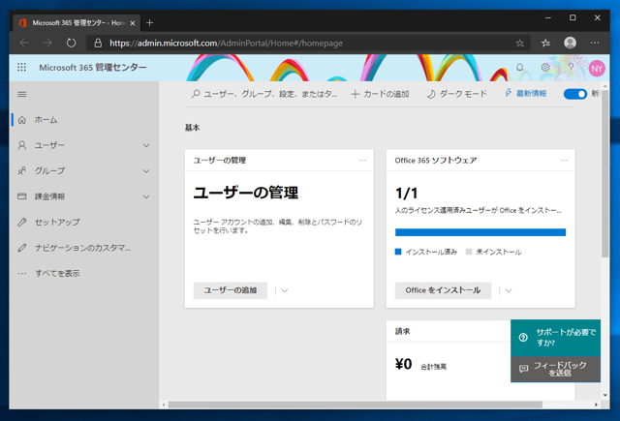Click the インストール済み blue legend swatch

coord(398,252)
